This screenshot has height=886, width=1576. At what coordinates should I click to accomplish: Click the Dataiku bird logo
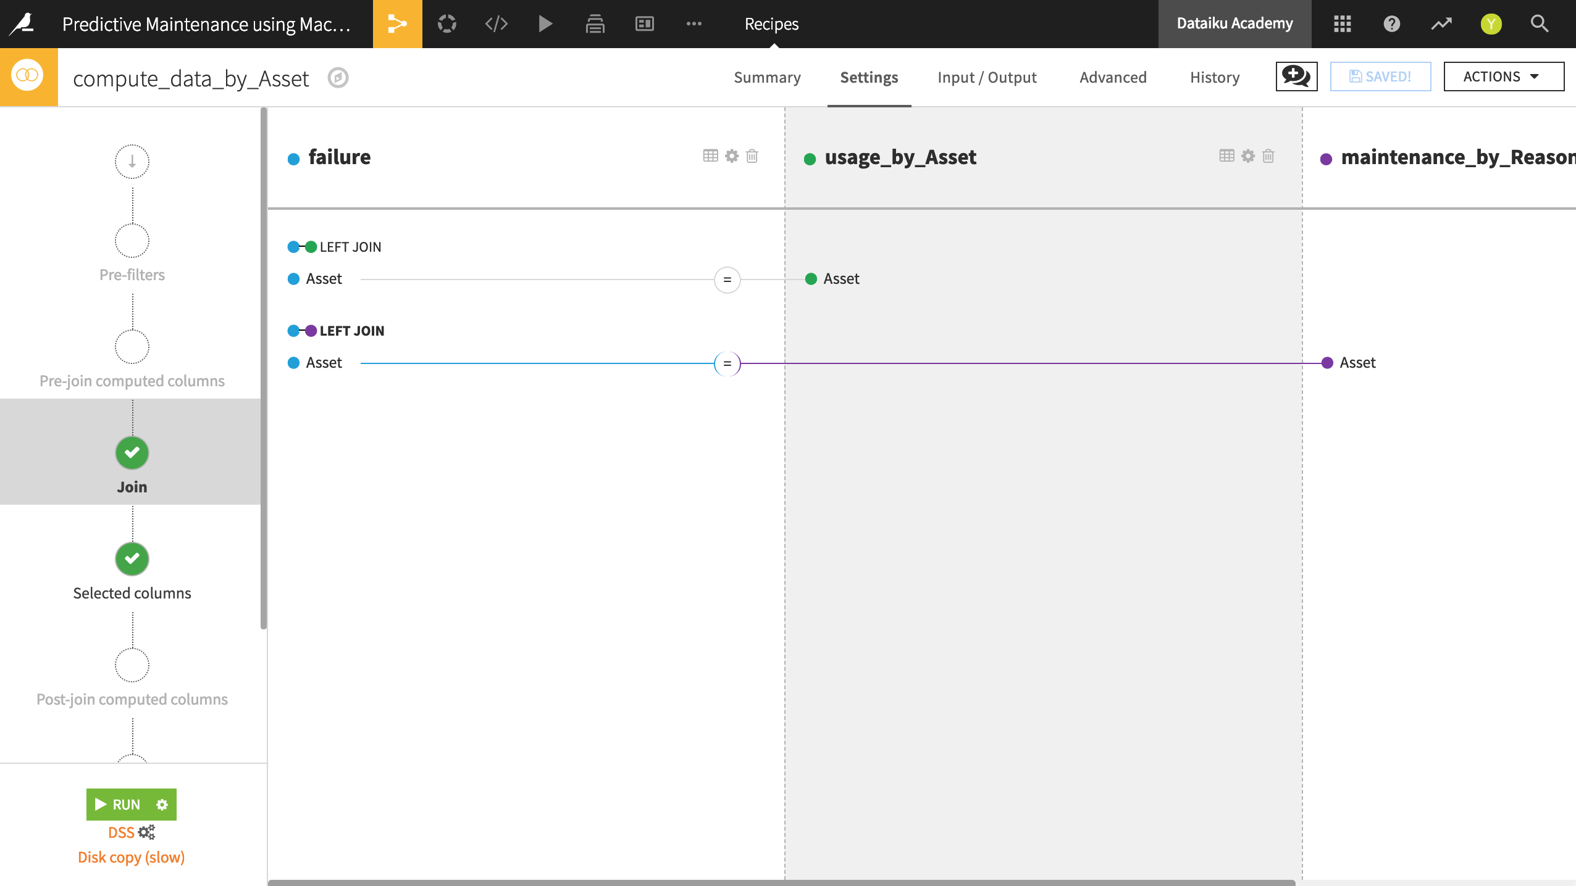[x=23, y=23]
